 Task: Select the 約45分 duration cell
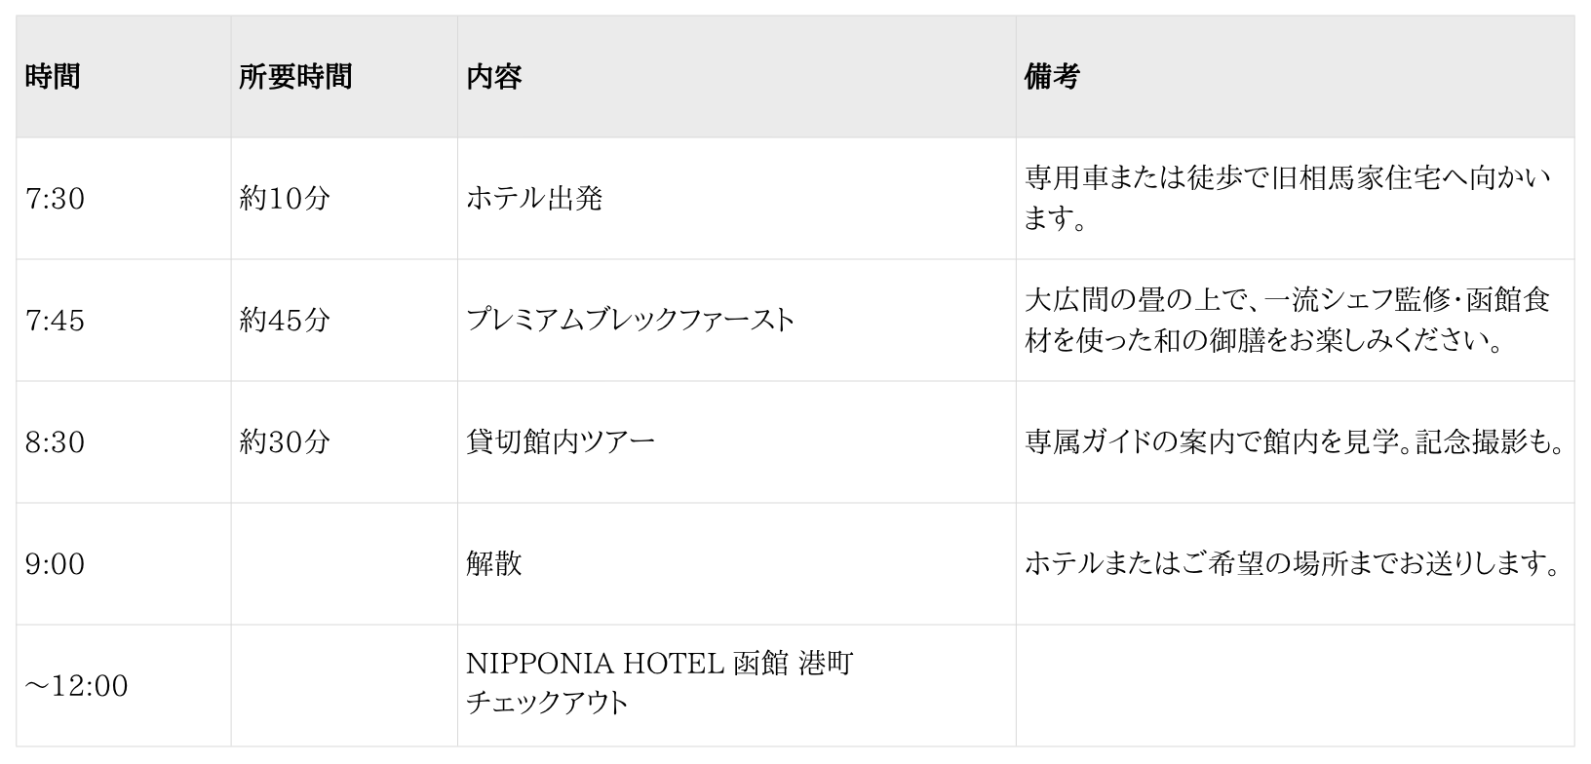click(285, 321)
